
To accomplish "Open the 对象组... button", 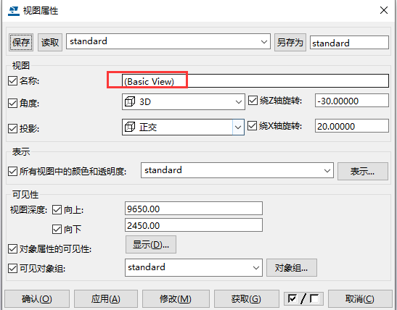I will (292, 267).
